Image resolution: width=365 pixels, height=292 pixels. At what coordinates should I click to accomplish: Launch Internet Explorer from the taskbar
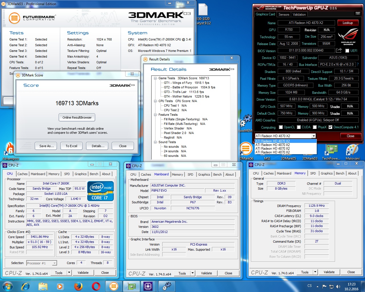point(25,286)
